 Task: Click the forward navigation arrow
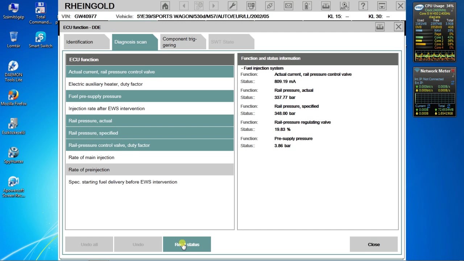(214, 6)
